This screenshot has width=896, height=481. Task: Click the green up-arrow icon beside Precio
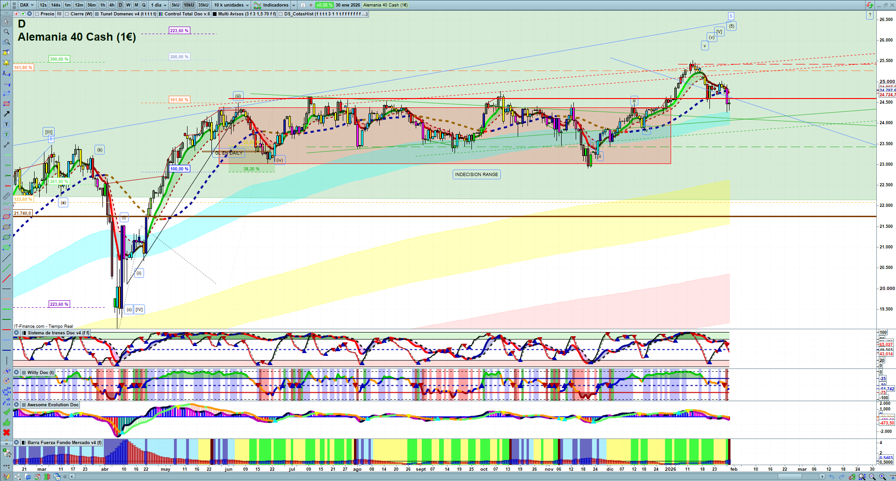(23, 14)
